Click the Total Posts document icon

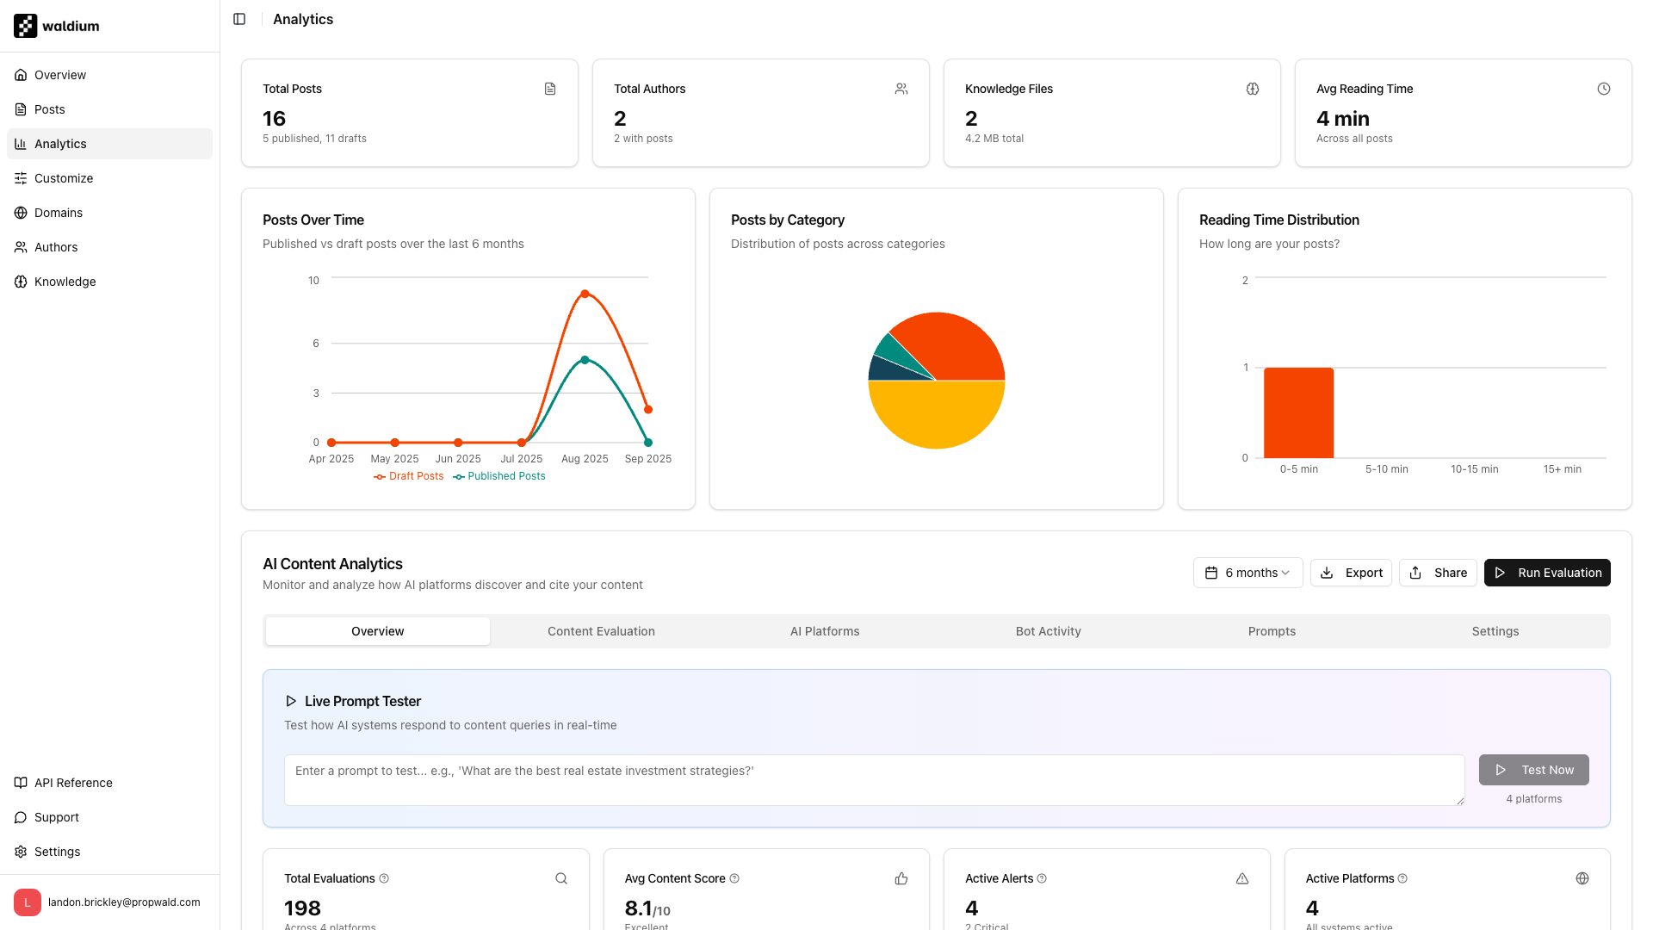(550, 89)
